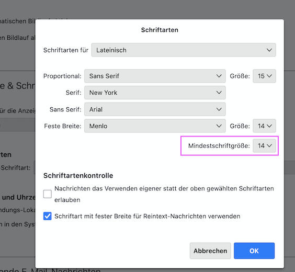Click the chevron arrow of the Lateinisch selector

point(269,50)
